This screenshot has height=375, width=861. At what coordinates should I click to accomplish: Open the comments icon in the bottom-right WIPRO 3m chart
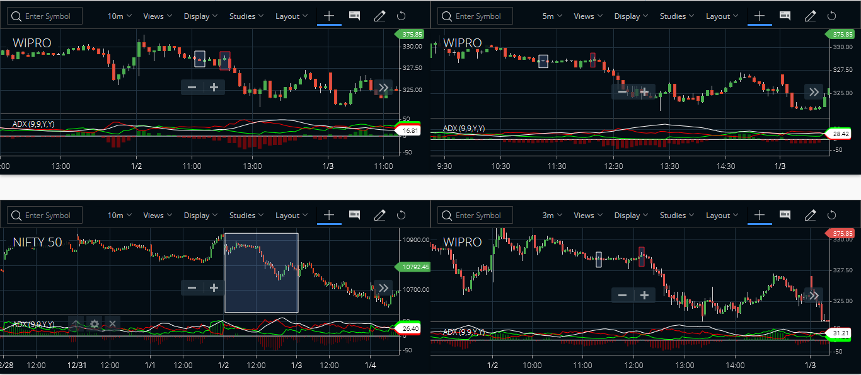785,215
